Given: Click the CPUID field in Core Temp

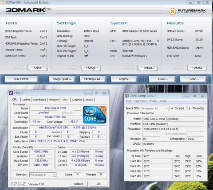Looking at the screenshot, I should click(173, 144).
